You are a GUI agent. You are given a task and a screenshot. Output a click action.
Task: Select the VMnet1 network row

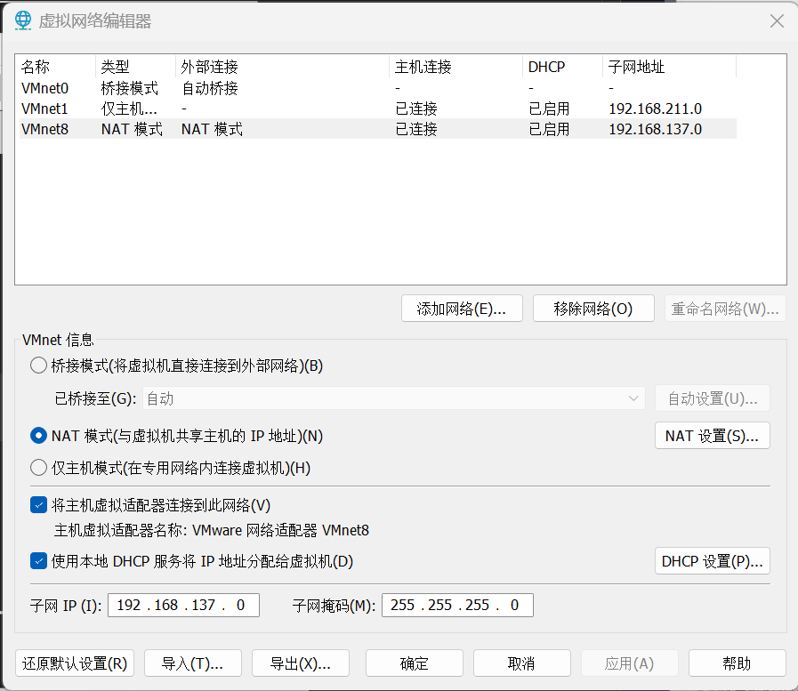377,108
